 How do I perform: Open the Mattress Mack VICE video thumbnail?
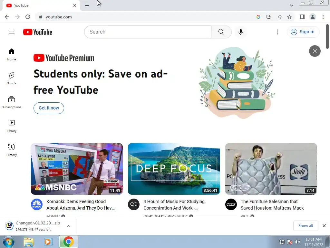(271, 169)
